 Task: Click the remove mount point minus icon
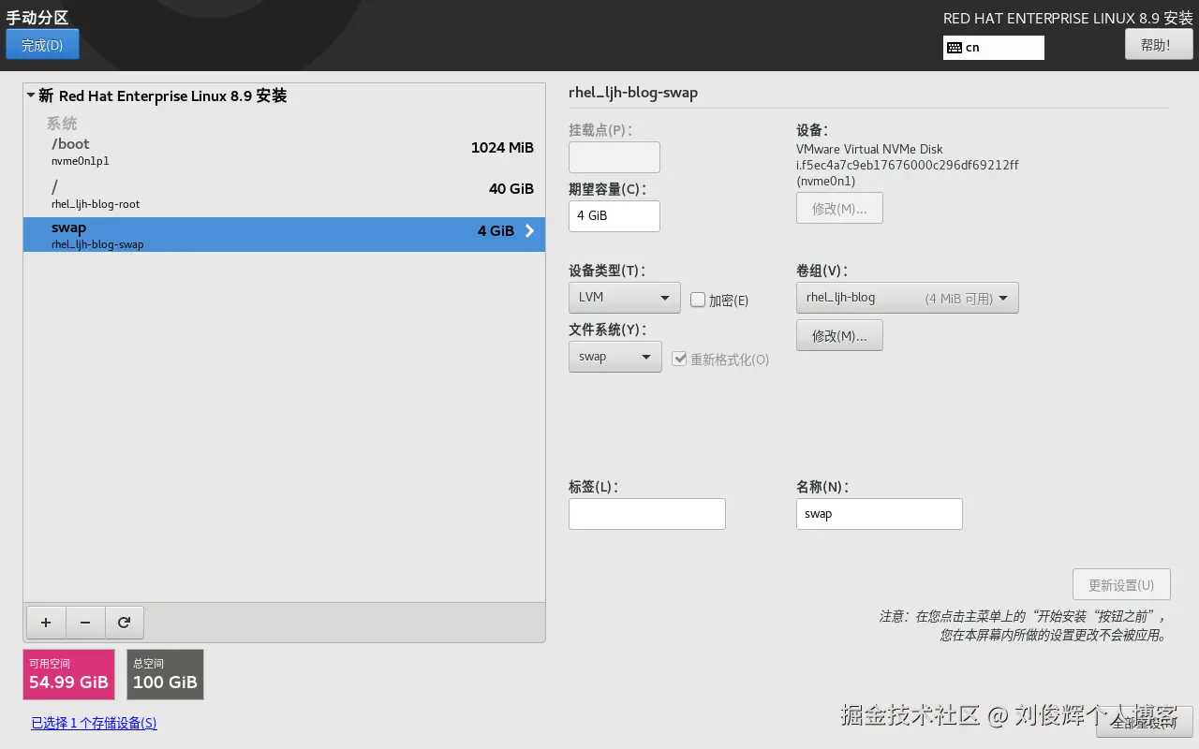tap(85, 622)
